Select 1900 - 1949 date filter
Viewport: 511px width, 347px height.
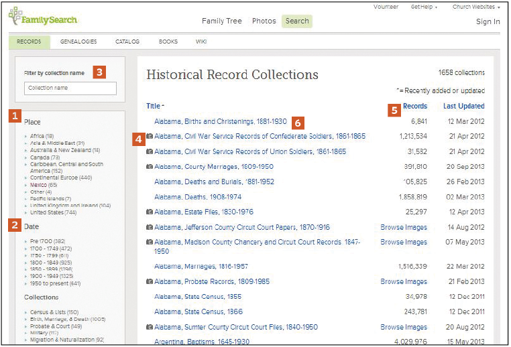(52, 276)
